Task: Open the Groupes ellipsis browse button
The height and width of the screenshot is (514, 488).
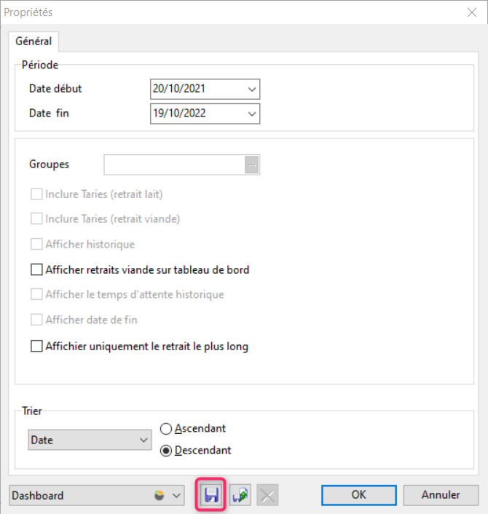Action: point(252,165)
